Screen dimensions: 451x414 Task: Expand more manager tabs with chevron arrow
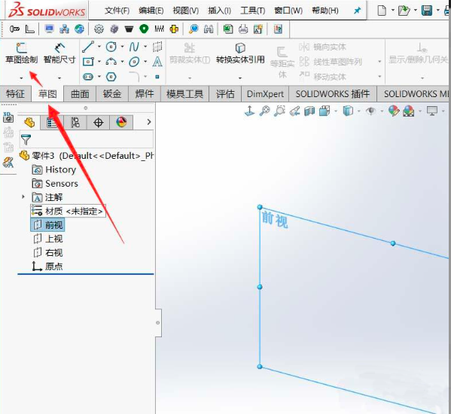[149, 122]
